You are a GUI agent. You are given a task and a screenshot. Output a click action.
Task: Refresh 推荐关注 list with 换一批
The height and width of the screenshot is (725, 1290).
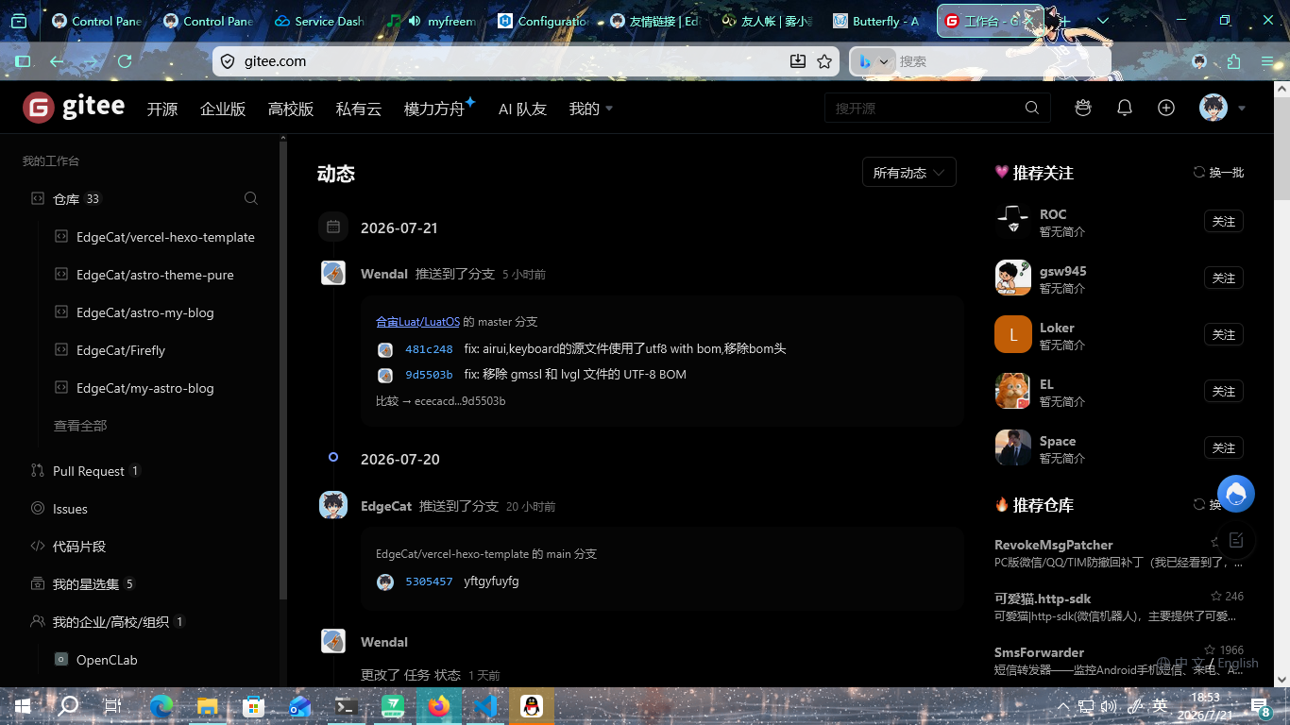pyautogui.click(x=1219, y=173)
